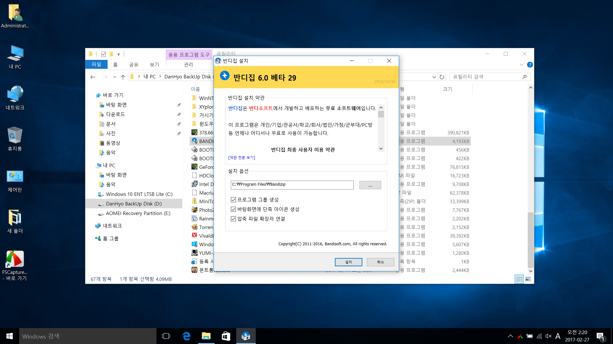
Task: Open the 약관 전문 보기 link
Action: pos(242,158)
